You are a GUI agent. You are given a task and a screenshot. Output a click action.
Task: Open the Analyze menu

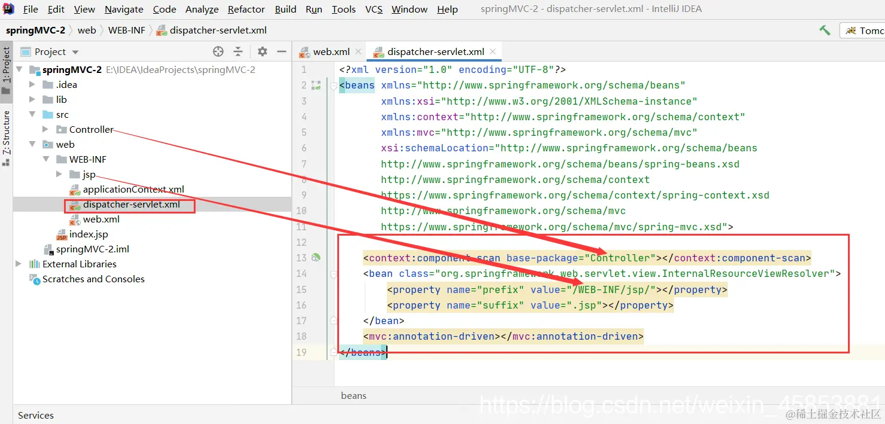[202, 10]
